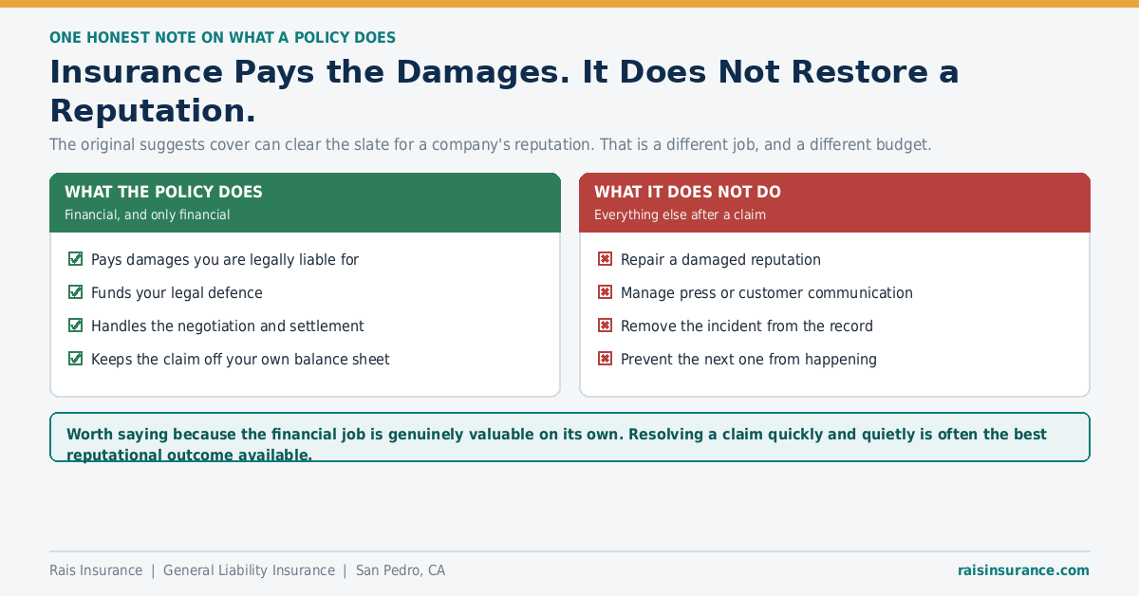Click the main 'Insurance Pays the Damages' headline
Image resolution: width=1139 pixels, height=596 pixels.
click(x=504, y=91)
